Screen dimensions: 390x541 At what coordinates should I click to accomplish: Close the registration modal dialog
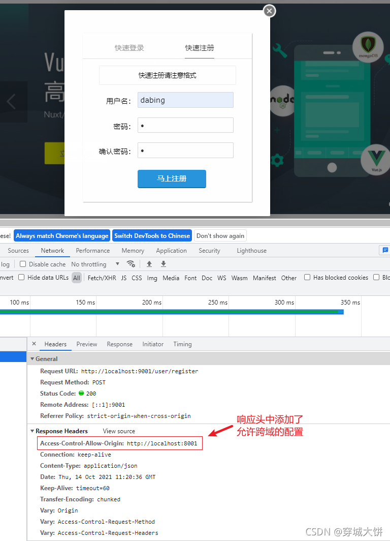tap(270, 11)
